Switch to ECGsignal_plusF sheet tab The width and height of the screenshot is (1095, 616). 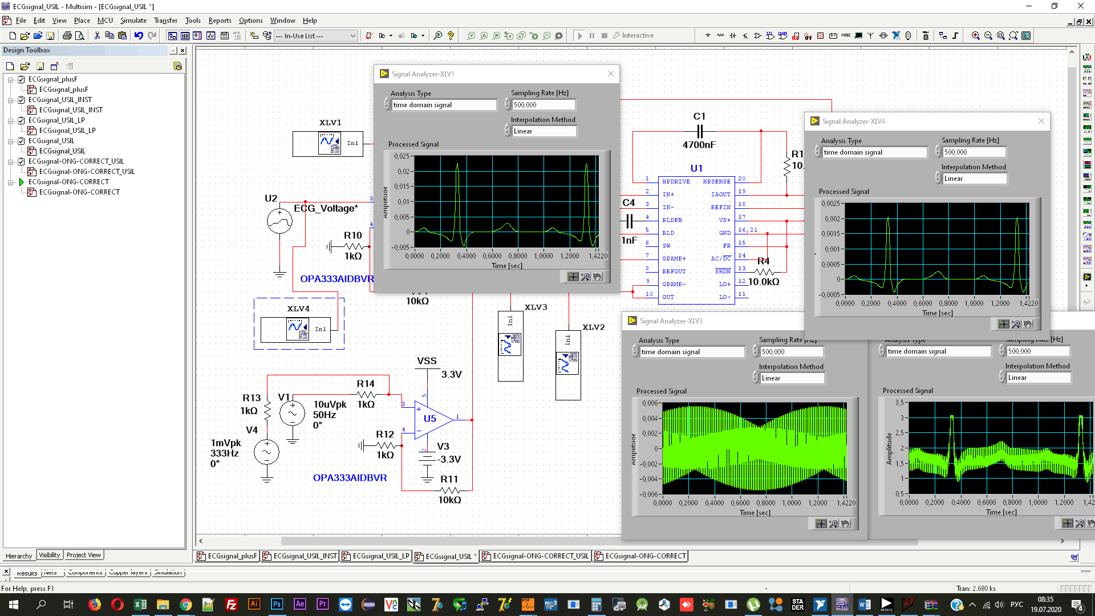(227, 556)
